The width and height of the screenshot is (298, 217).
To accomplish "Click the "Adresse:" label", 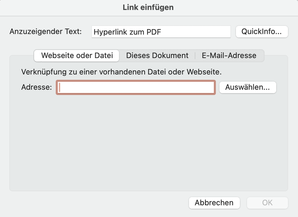I will [x=37, y=87].
